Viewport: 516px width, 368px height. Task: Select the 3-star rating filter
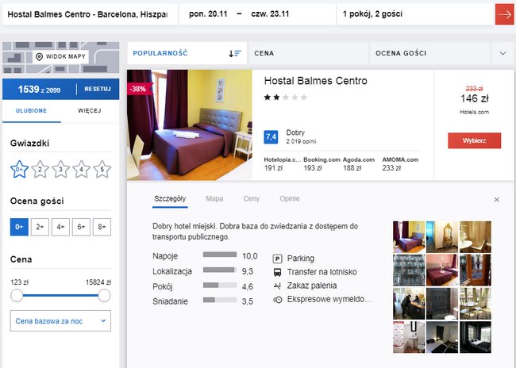tap(60, 168)
